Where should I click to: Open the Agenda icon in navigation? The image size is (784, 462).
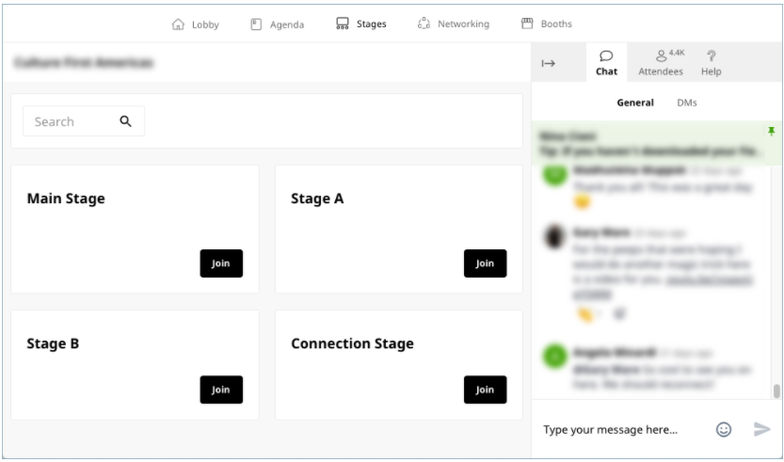coord(256,24)
